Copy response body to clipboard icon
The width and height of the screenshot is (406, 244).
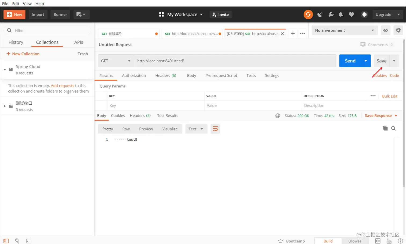385,128
